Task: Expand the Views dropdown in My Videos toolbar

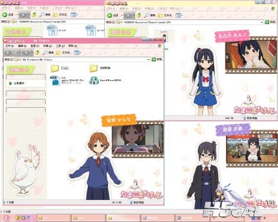Action: 78,53
